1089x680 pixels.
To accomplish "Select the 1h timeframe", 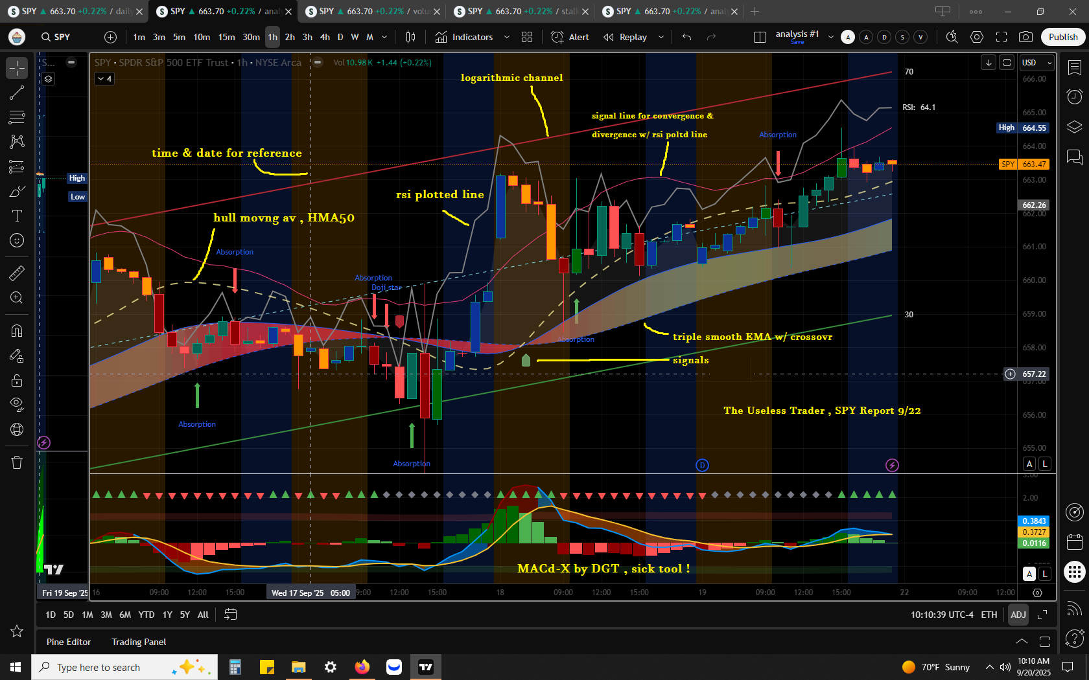I will pos(272,37).
